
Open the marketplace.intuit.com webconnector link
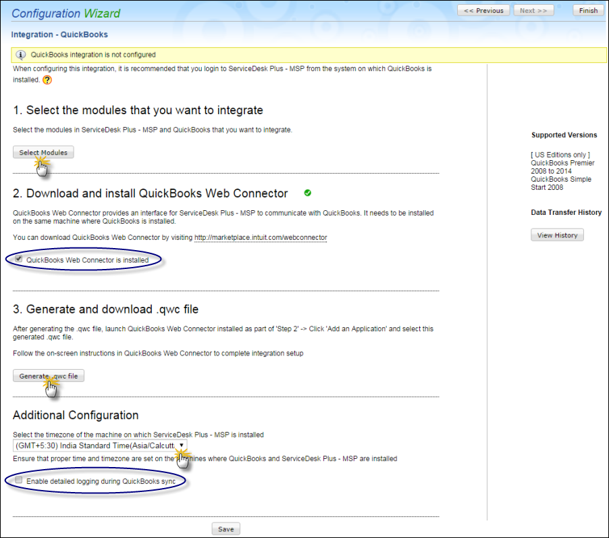click(x=261, y=237)
